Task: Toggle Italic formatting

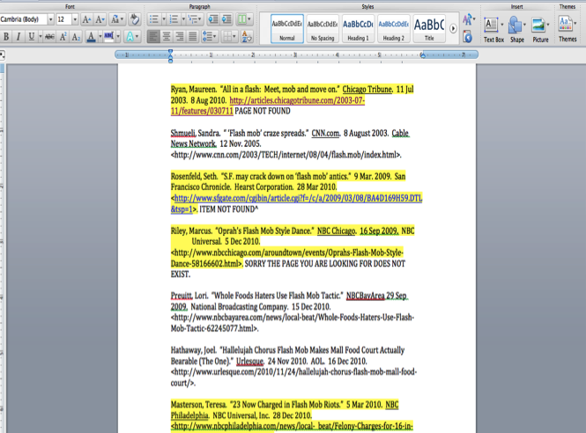Action: tap(18, 37)
